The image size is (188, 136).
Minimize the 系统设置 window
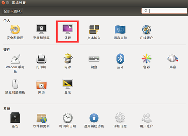tap(8, 3)
